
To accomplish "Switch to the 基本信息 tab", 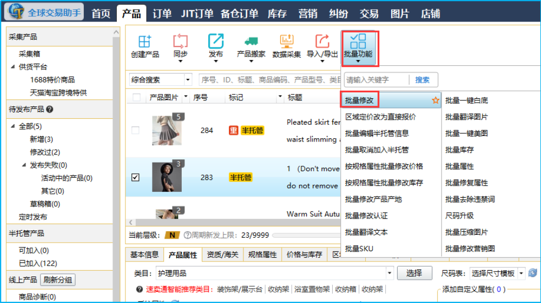I will tap(144, 254).
